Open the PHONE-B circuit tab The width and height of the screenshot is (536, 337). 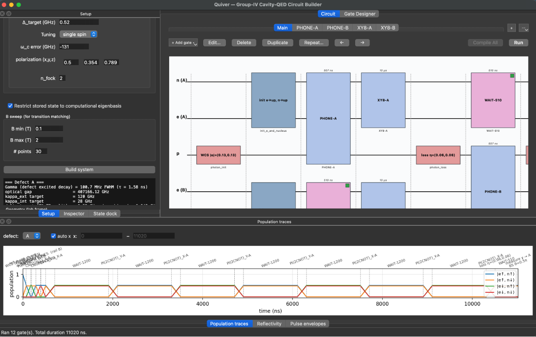click(338, 28)
